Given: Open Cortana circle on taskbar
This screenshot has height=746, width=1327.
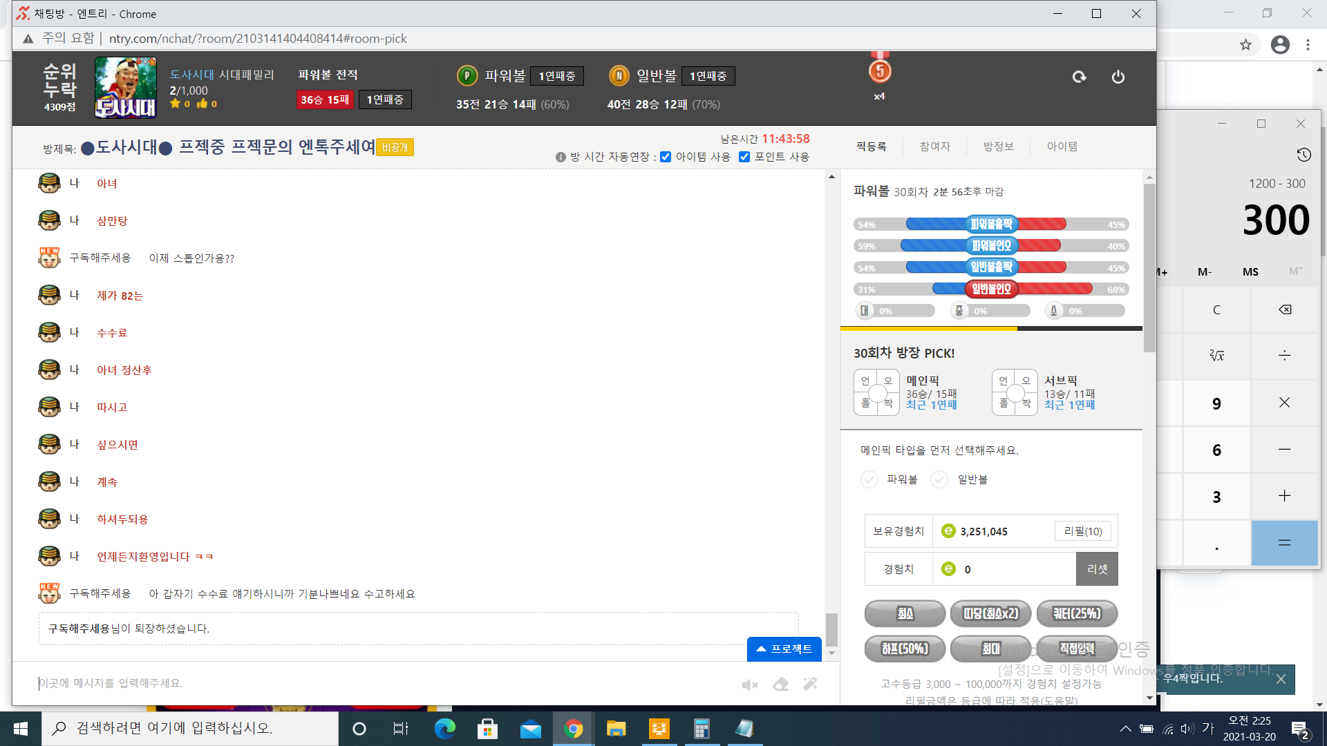Looking at the screenshot, I should tap(359, 729).
